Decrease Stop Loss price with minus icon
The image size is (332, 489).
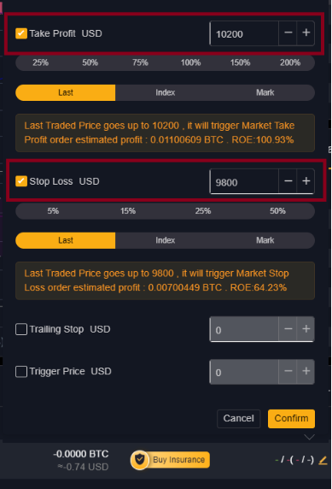[x=288, y=181]
